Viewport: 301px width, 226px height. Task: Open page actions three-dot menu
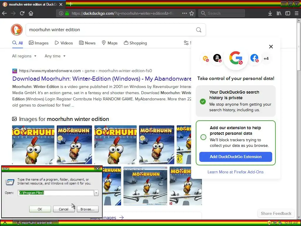click(x=185, y=13)
